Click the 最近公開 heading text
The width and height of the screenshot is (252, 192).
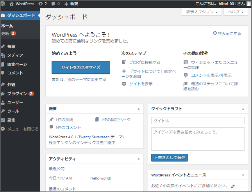[57, 169]
